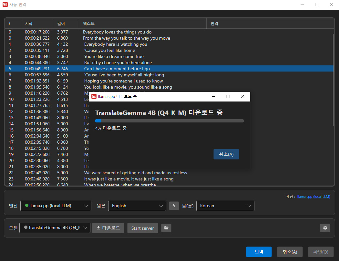Close the llama.cpp download dialog
Image resolution: width=339 pixels, height=261 pixels.
click(x=243, y=96)
